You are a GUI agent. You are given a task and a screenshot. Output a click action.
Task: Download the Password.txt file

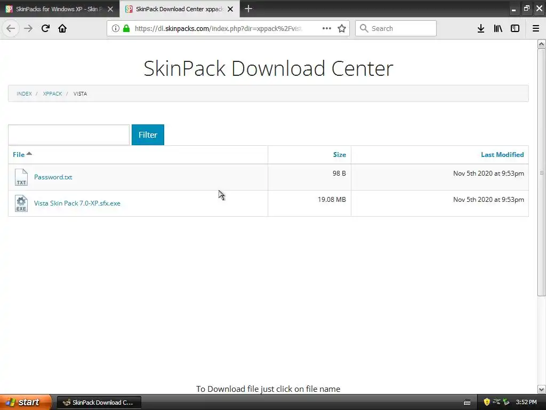pos(53,177)
